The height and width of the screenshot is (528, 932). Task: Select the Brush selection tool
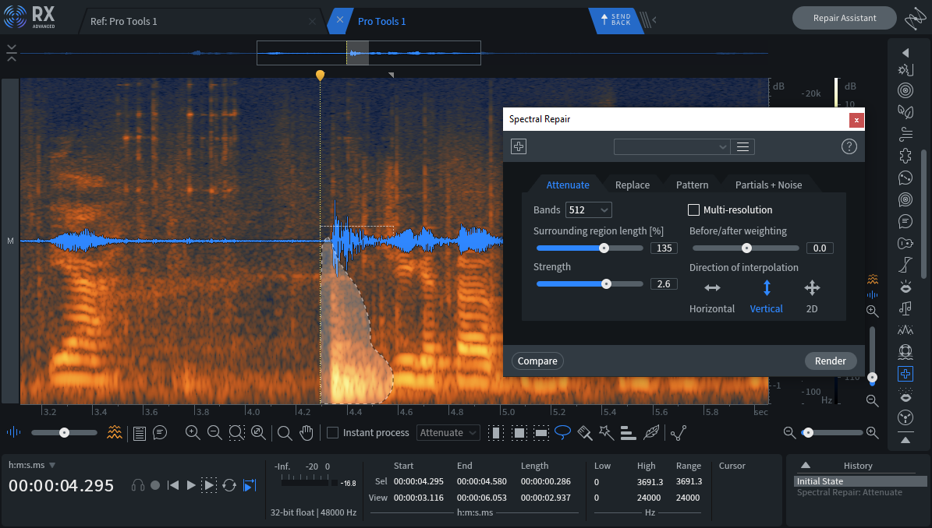(x=585, y=433)
